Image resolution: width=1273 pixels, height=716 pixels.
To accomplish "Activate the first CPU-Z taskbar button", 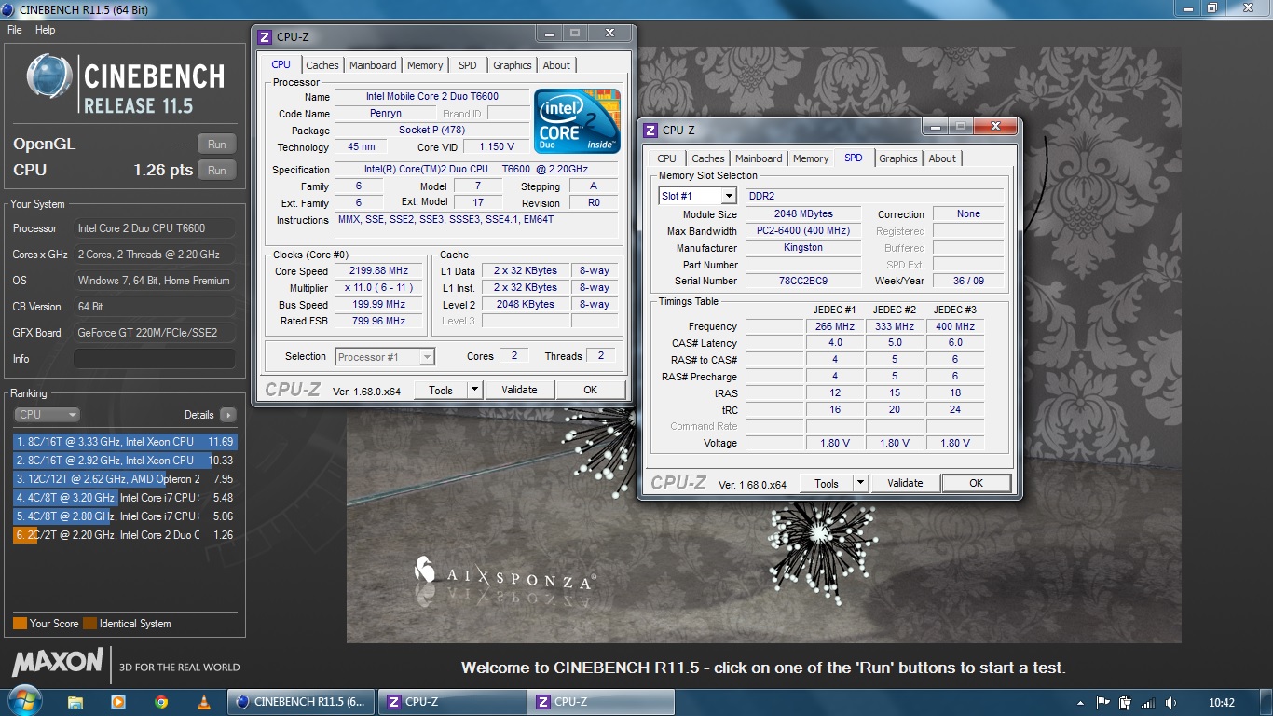I will point(453,702).
